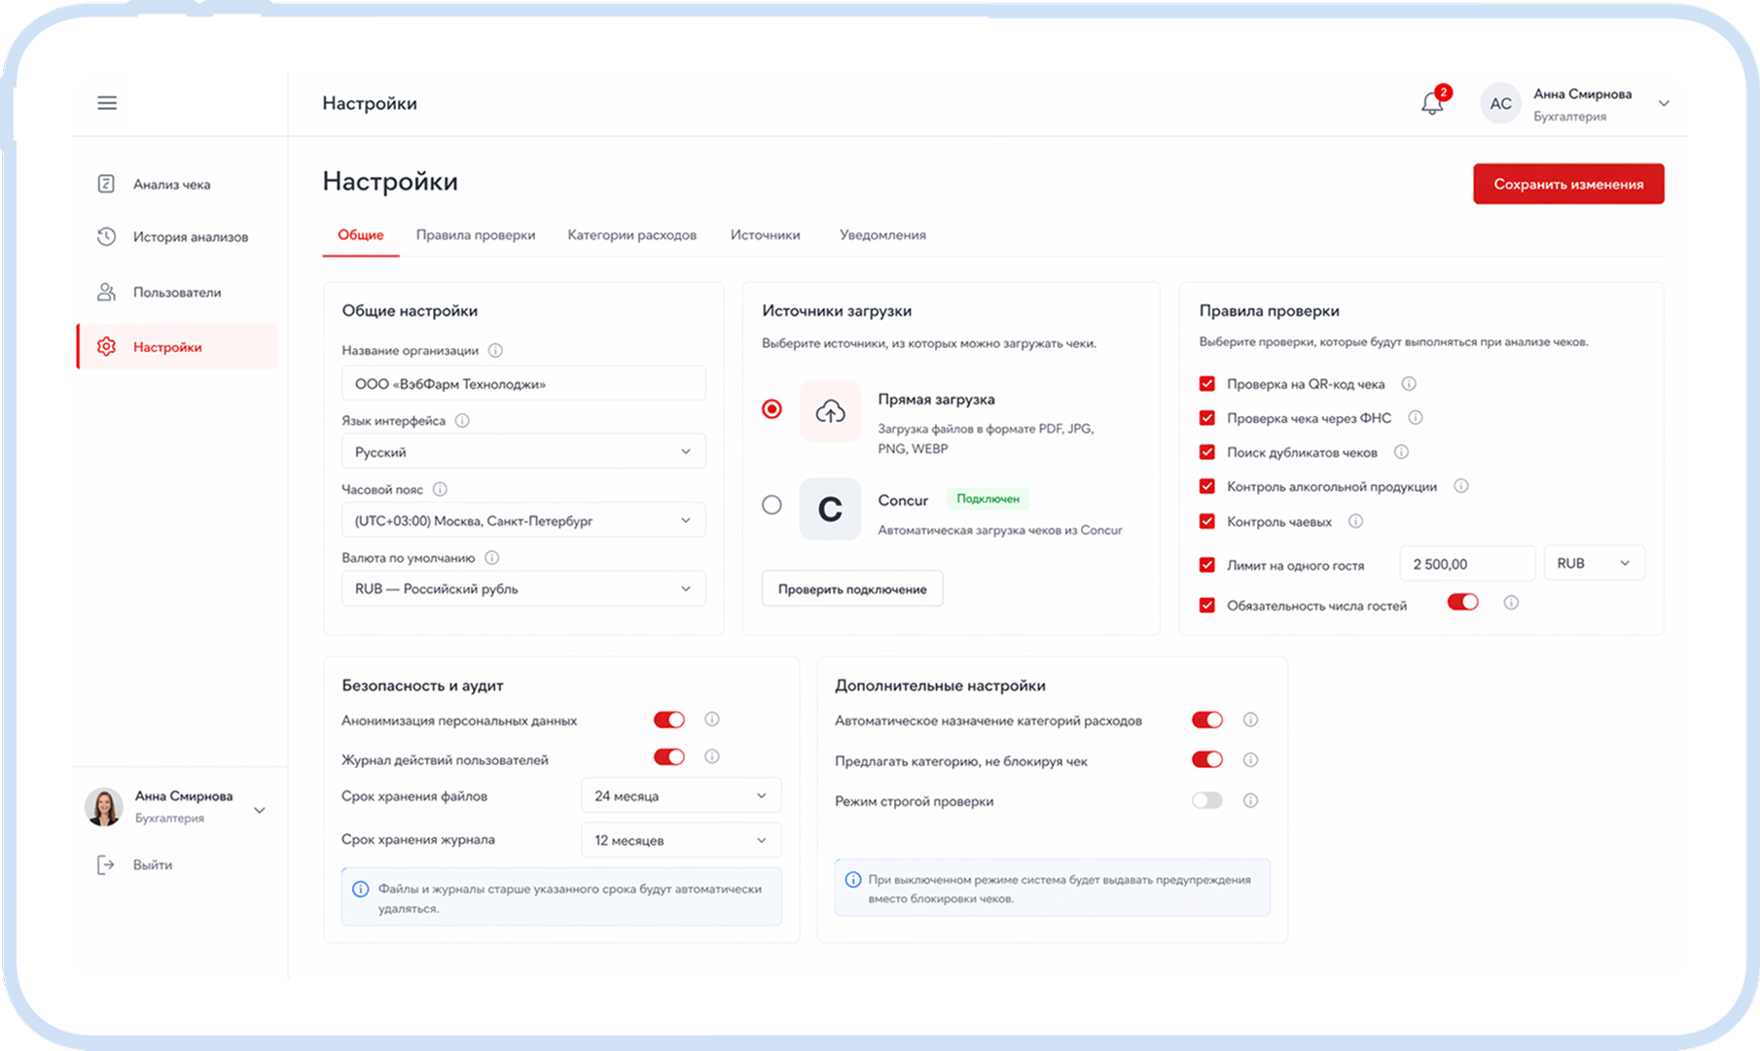The image size is (1760, 1051).
Task: Open История анализов in sidebar
Action: click(176, 236)
